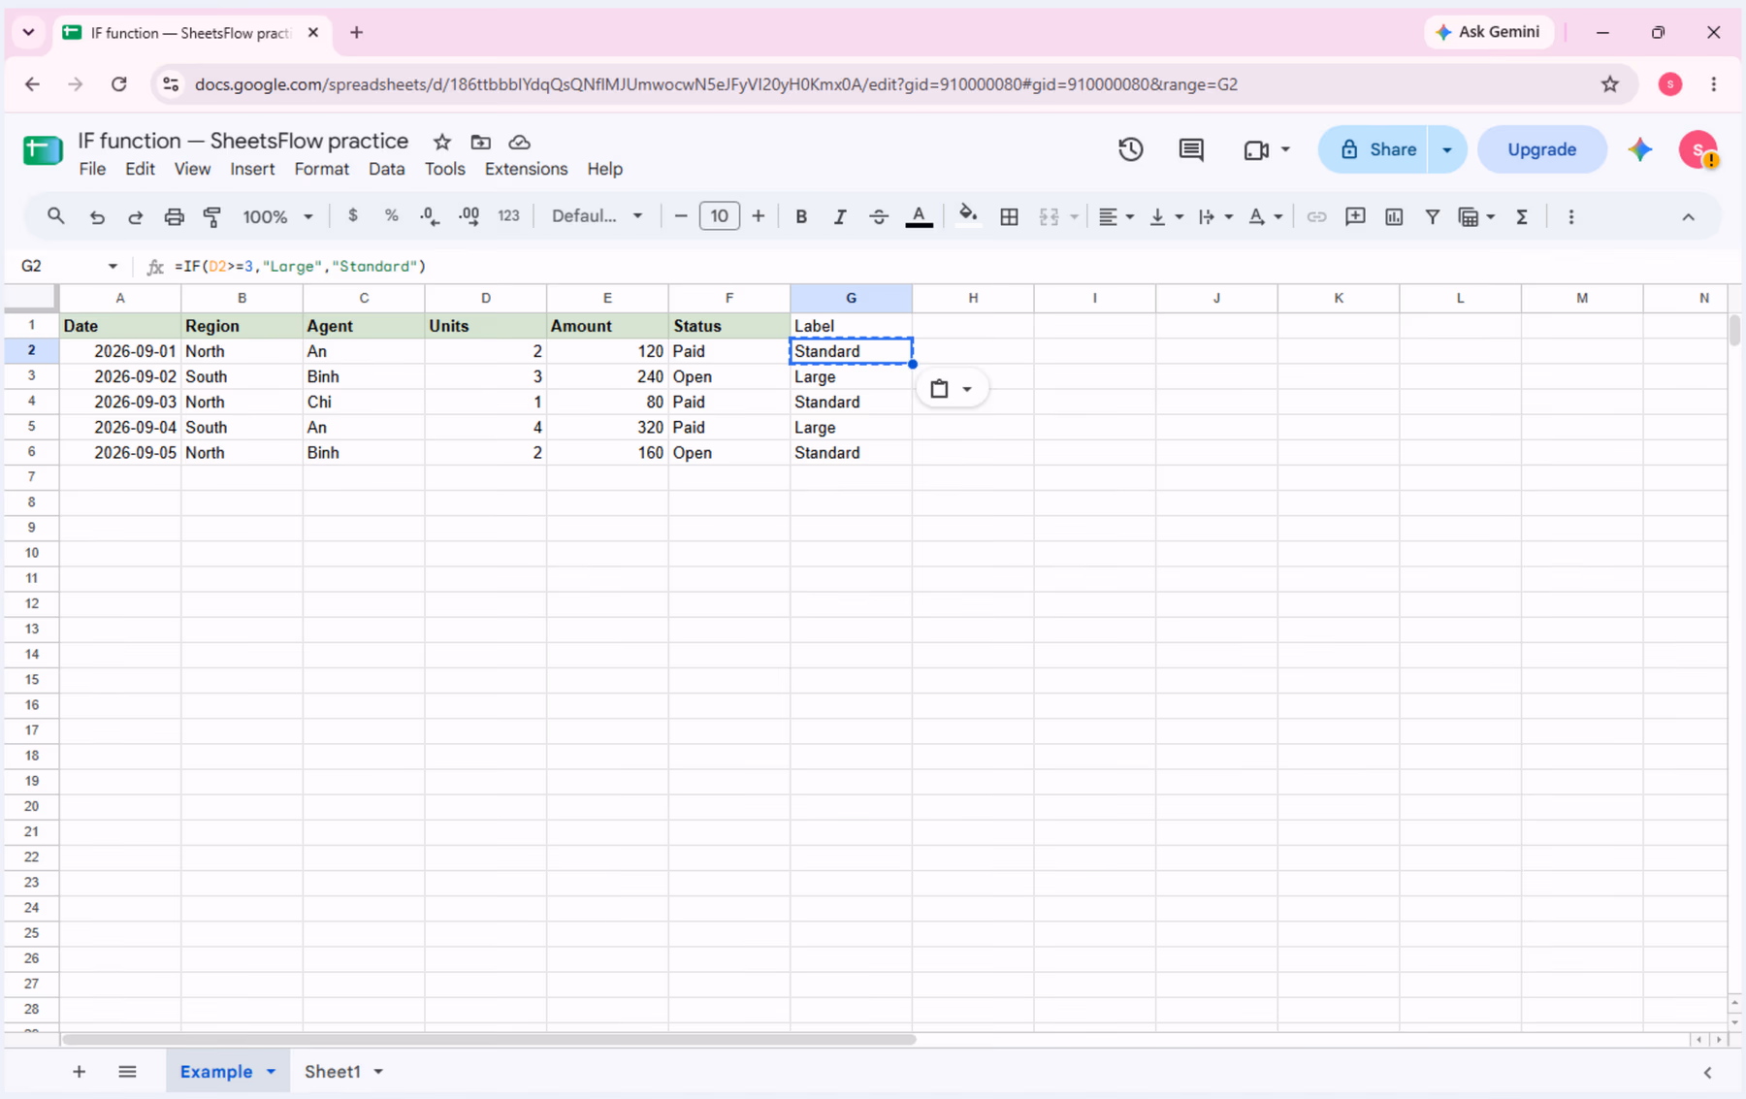The height and width of the screenshot is (1099, 1746).
Task: Move document to a folder
Action: (x=480, y=142)
